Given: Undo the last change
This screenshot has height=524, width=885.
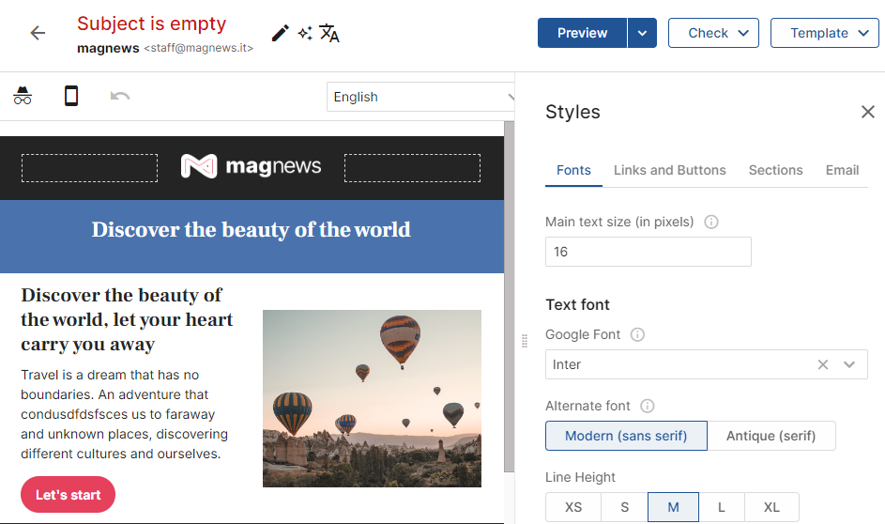Looking at the screenshot, I should [x=120, y=96].
